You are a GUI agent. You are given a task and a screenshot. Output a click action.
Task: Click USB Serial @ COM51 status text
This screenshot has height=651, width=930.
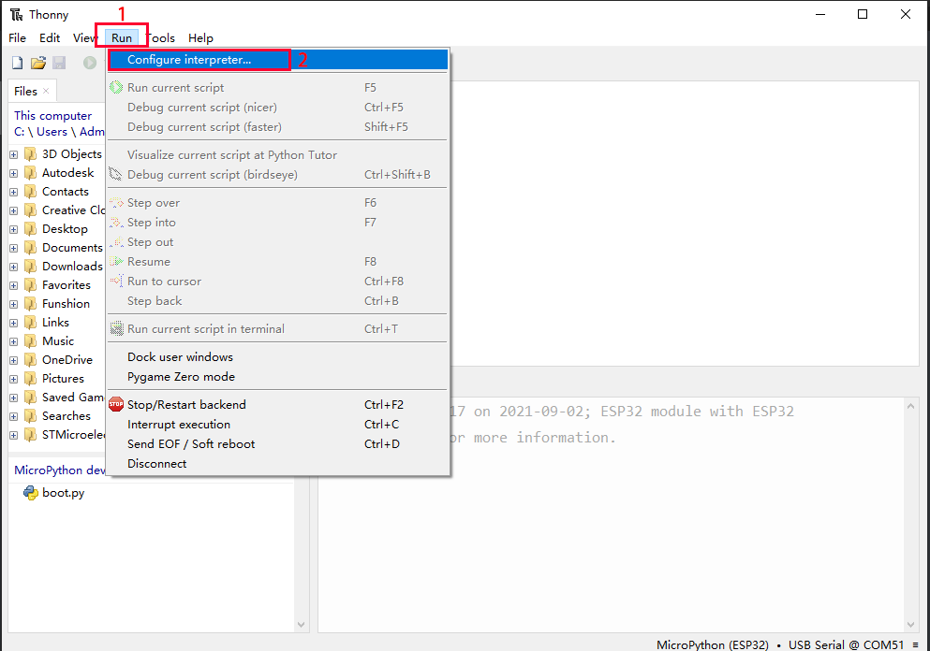[846, 645]
